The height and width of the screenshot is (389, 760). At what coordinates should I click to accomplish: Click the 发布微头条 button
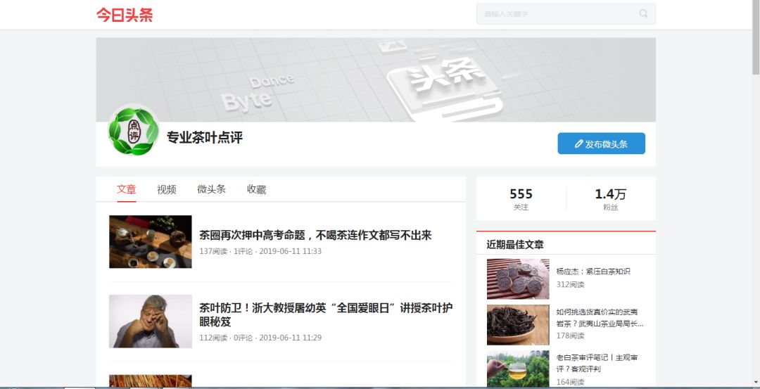tap(601, 144)
